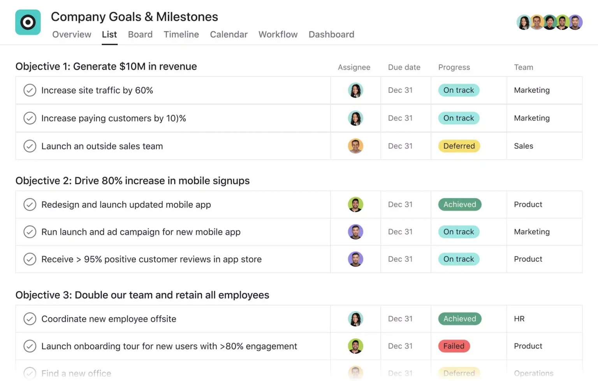Viewport: 598px width, 381px height.
Task: Open the Achieved status on the mobile app redesign
Action: click(459, 204)
